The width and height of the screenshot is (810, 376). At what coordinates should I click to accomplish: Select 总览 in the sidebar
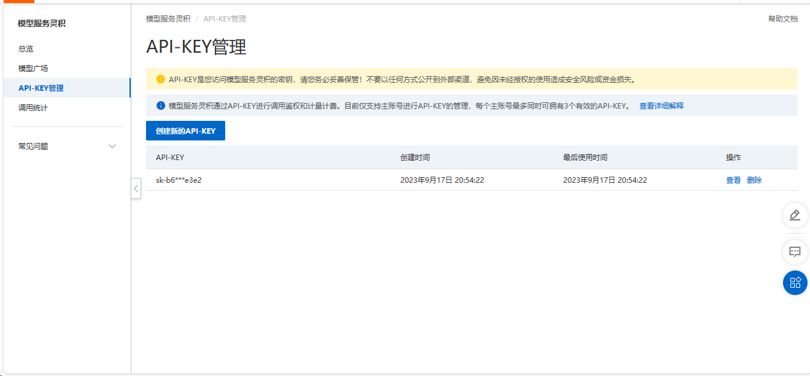coord(25,48)
